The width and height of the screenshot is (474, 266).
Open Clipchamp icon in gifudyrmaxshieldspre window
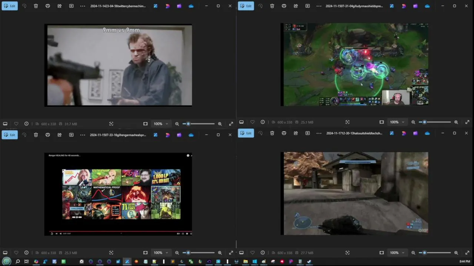pyautogui.click(x=415, y=6)
